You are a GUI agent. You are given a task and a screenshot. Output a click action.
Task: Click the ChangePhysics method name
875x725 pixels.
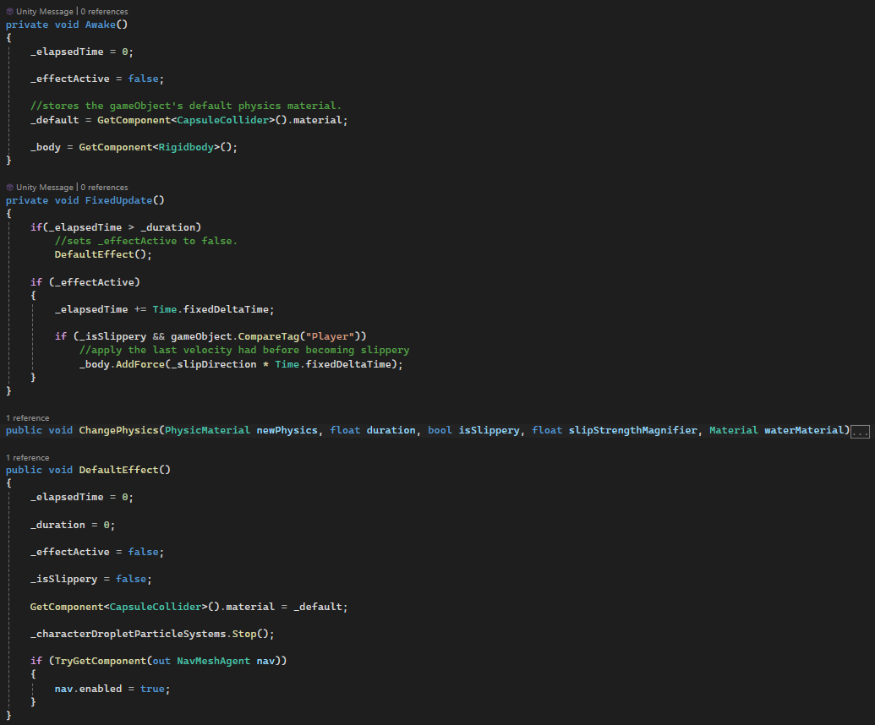(x=118, y=430)
